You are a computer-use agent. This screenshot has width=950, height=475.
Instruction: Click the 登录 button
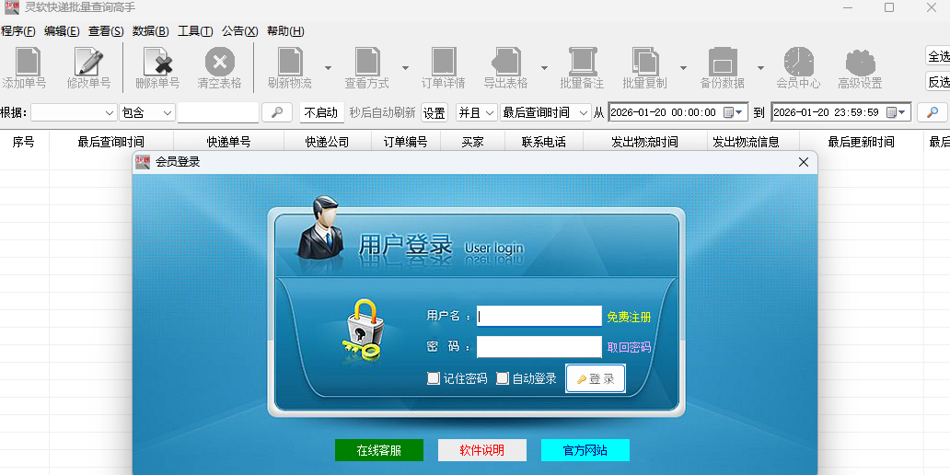click(x=596, y=378)
